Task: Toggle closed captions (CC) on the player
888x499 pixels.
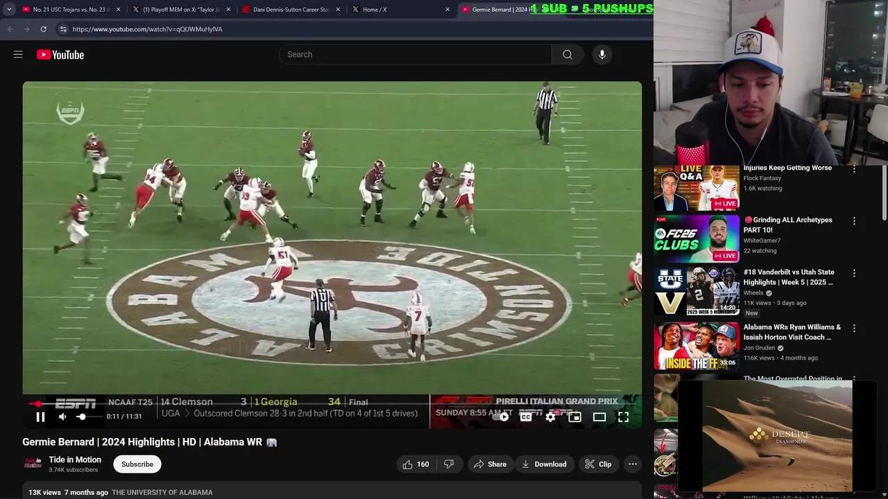Action: tap(527, 417)
